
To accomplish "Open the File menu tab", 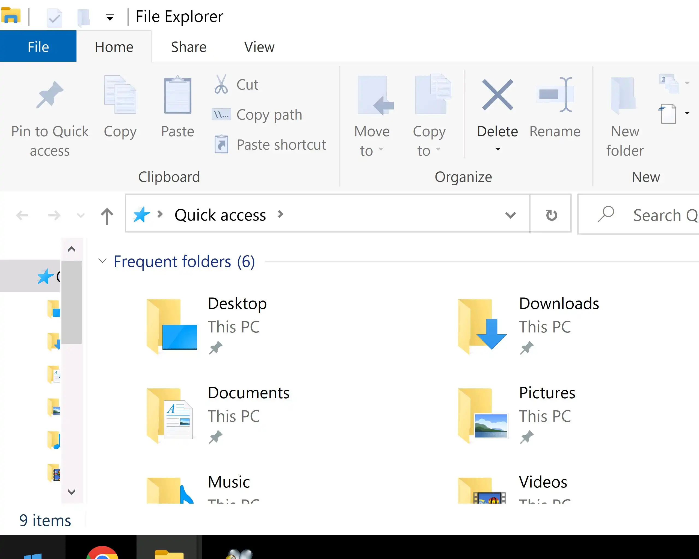I will (x=38, y=47).
